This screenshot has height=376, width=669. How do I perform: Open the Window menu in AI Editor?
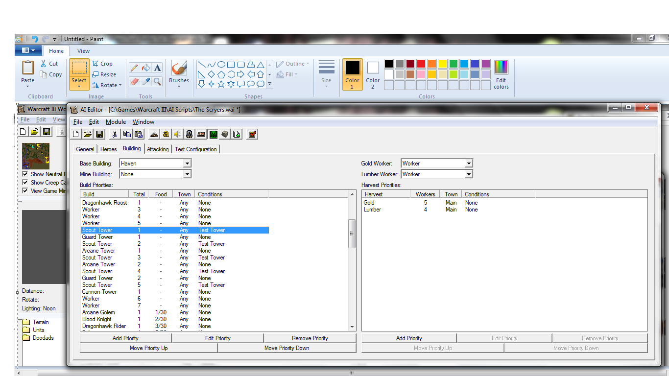click(x=143, y=122)
